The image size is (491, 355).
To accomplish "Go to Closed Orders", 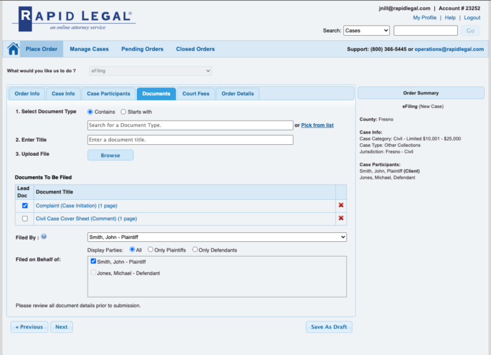I will [x=196, y=49].
